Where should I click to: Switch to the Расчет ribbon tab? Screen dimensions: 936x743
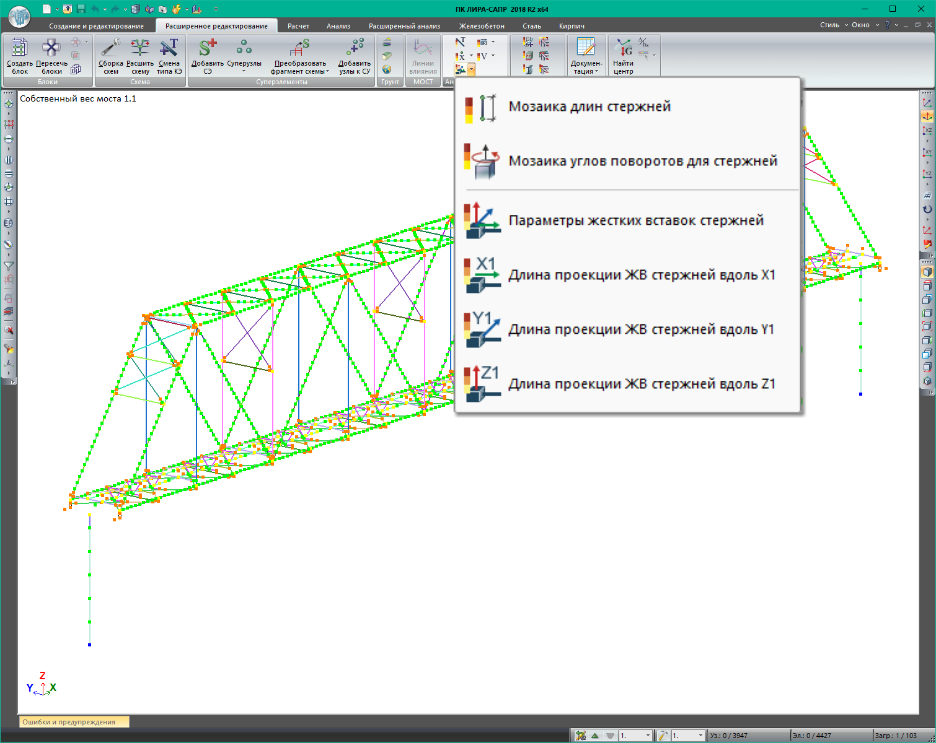(298, 26)
